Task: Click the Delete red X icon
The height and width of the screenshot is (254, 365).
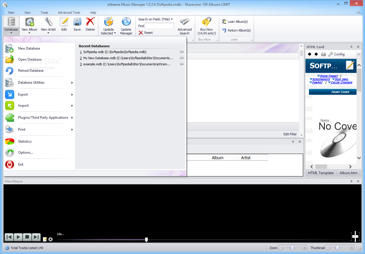Action: coord(90,22)
